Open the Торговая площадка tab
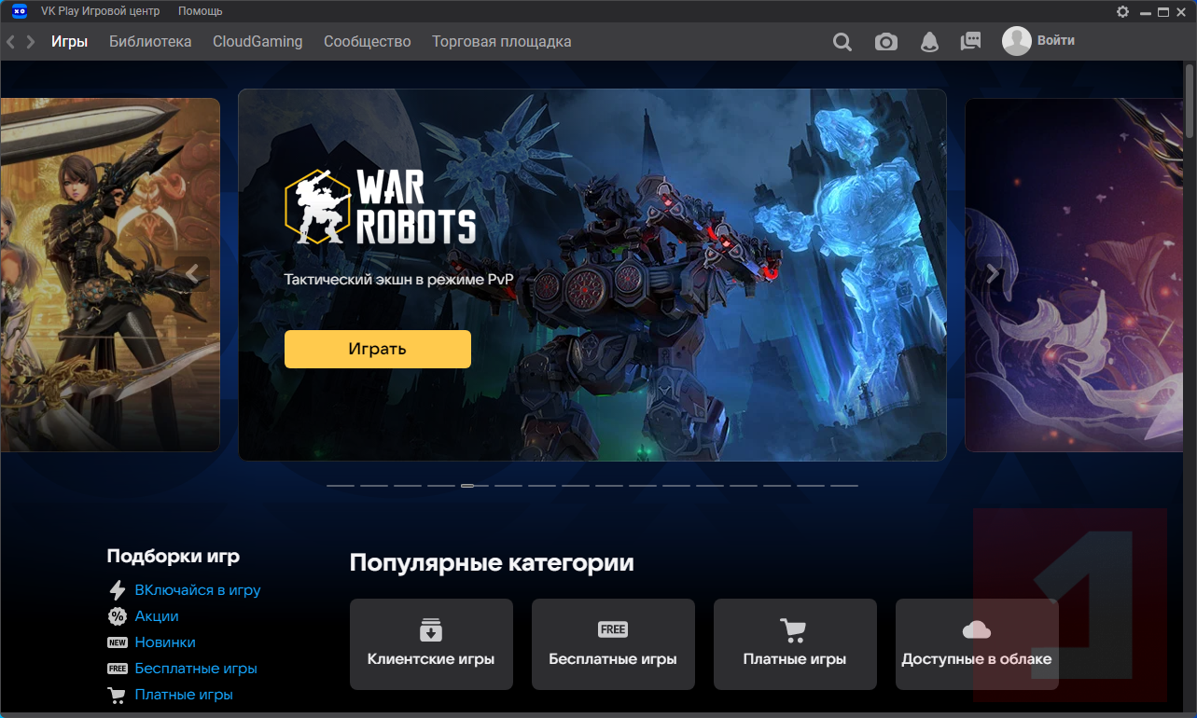This screenshot has width=1197, height=718. pos(502,42)
